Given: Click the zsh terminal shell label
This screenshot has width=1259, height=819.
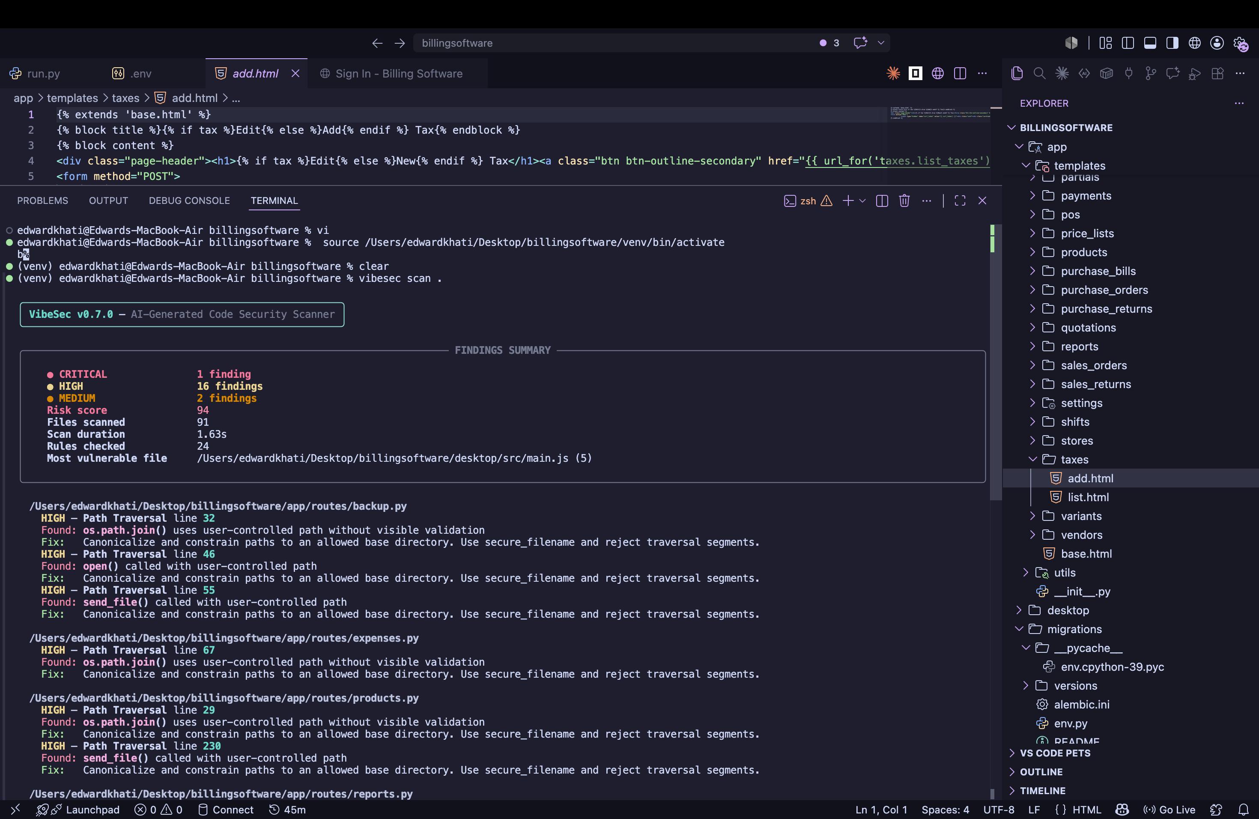Looking at the screenshot, I should pos(808,200).
